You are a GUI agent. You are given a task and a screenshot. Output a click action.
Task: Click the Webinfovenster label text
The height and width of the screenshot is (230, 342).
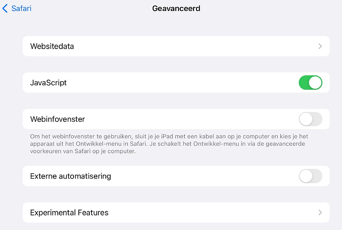(x=57, y=119)
